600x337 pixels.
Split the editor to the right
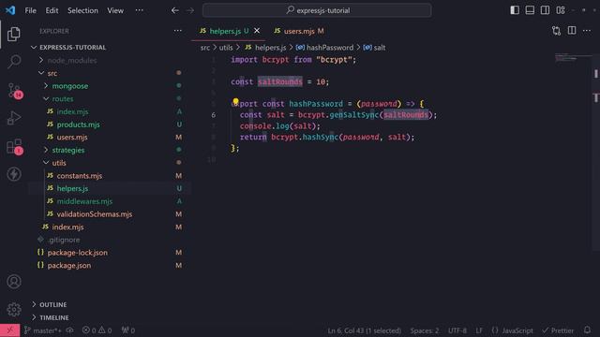tap(572, 31)
